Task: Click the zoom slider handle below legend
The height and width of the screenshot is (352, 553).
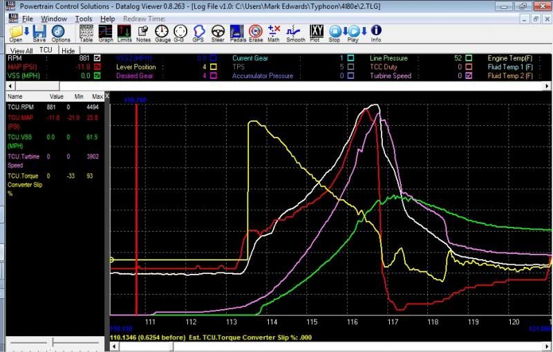Action: 53,342
